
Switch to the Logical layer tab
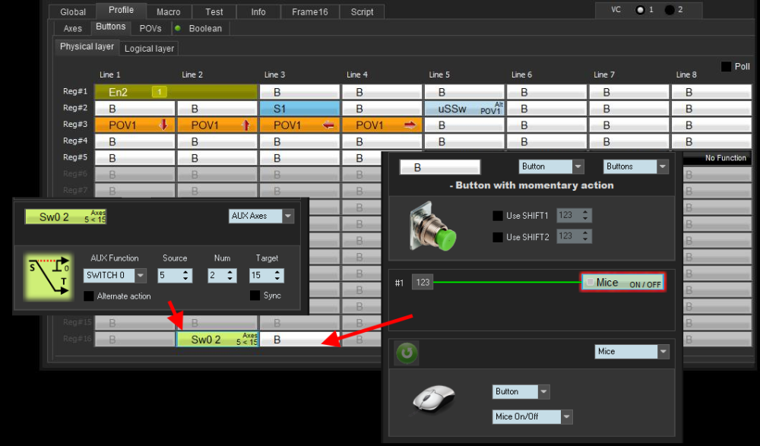149,49
